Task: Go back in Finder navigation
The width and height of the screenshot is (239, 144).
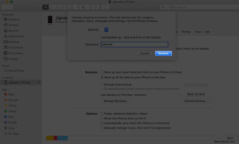Action: coord(5,7)
